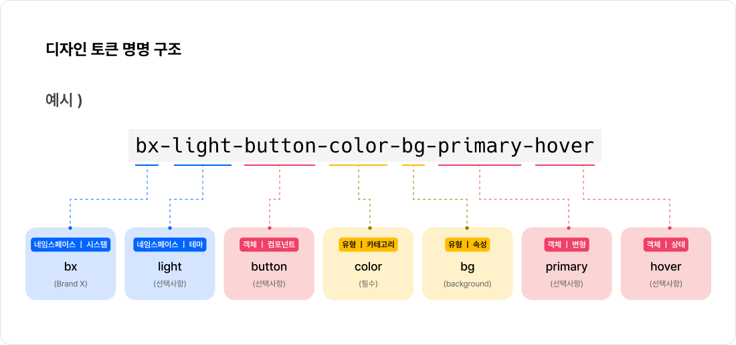Click the yellow underline beneath 'color' in the token

[x=358, y=164]
